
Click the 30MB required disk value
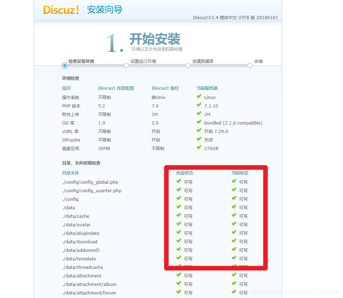click(104, 148)
